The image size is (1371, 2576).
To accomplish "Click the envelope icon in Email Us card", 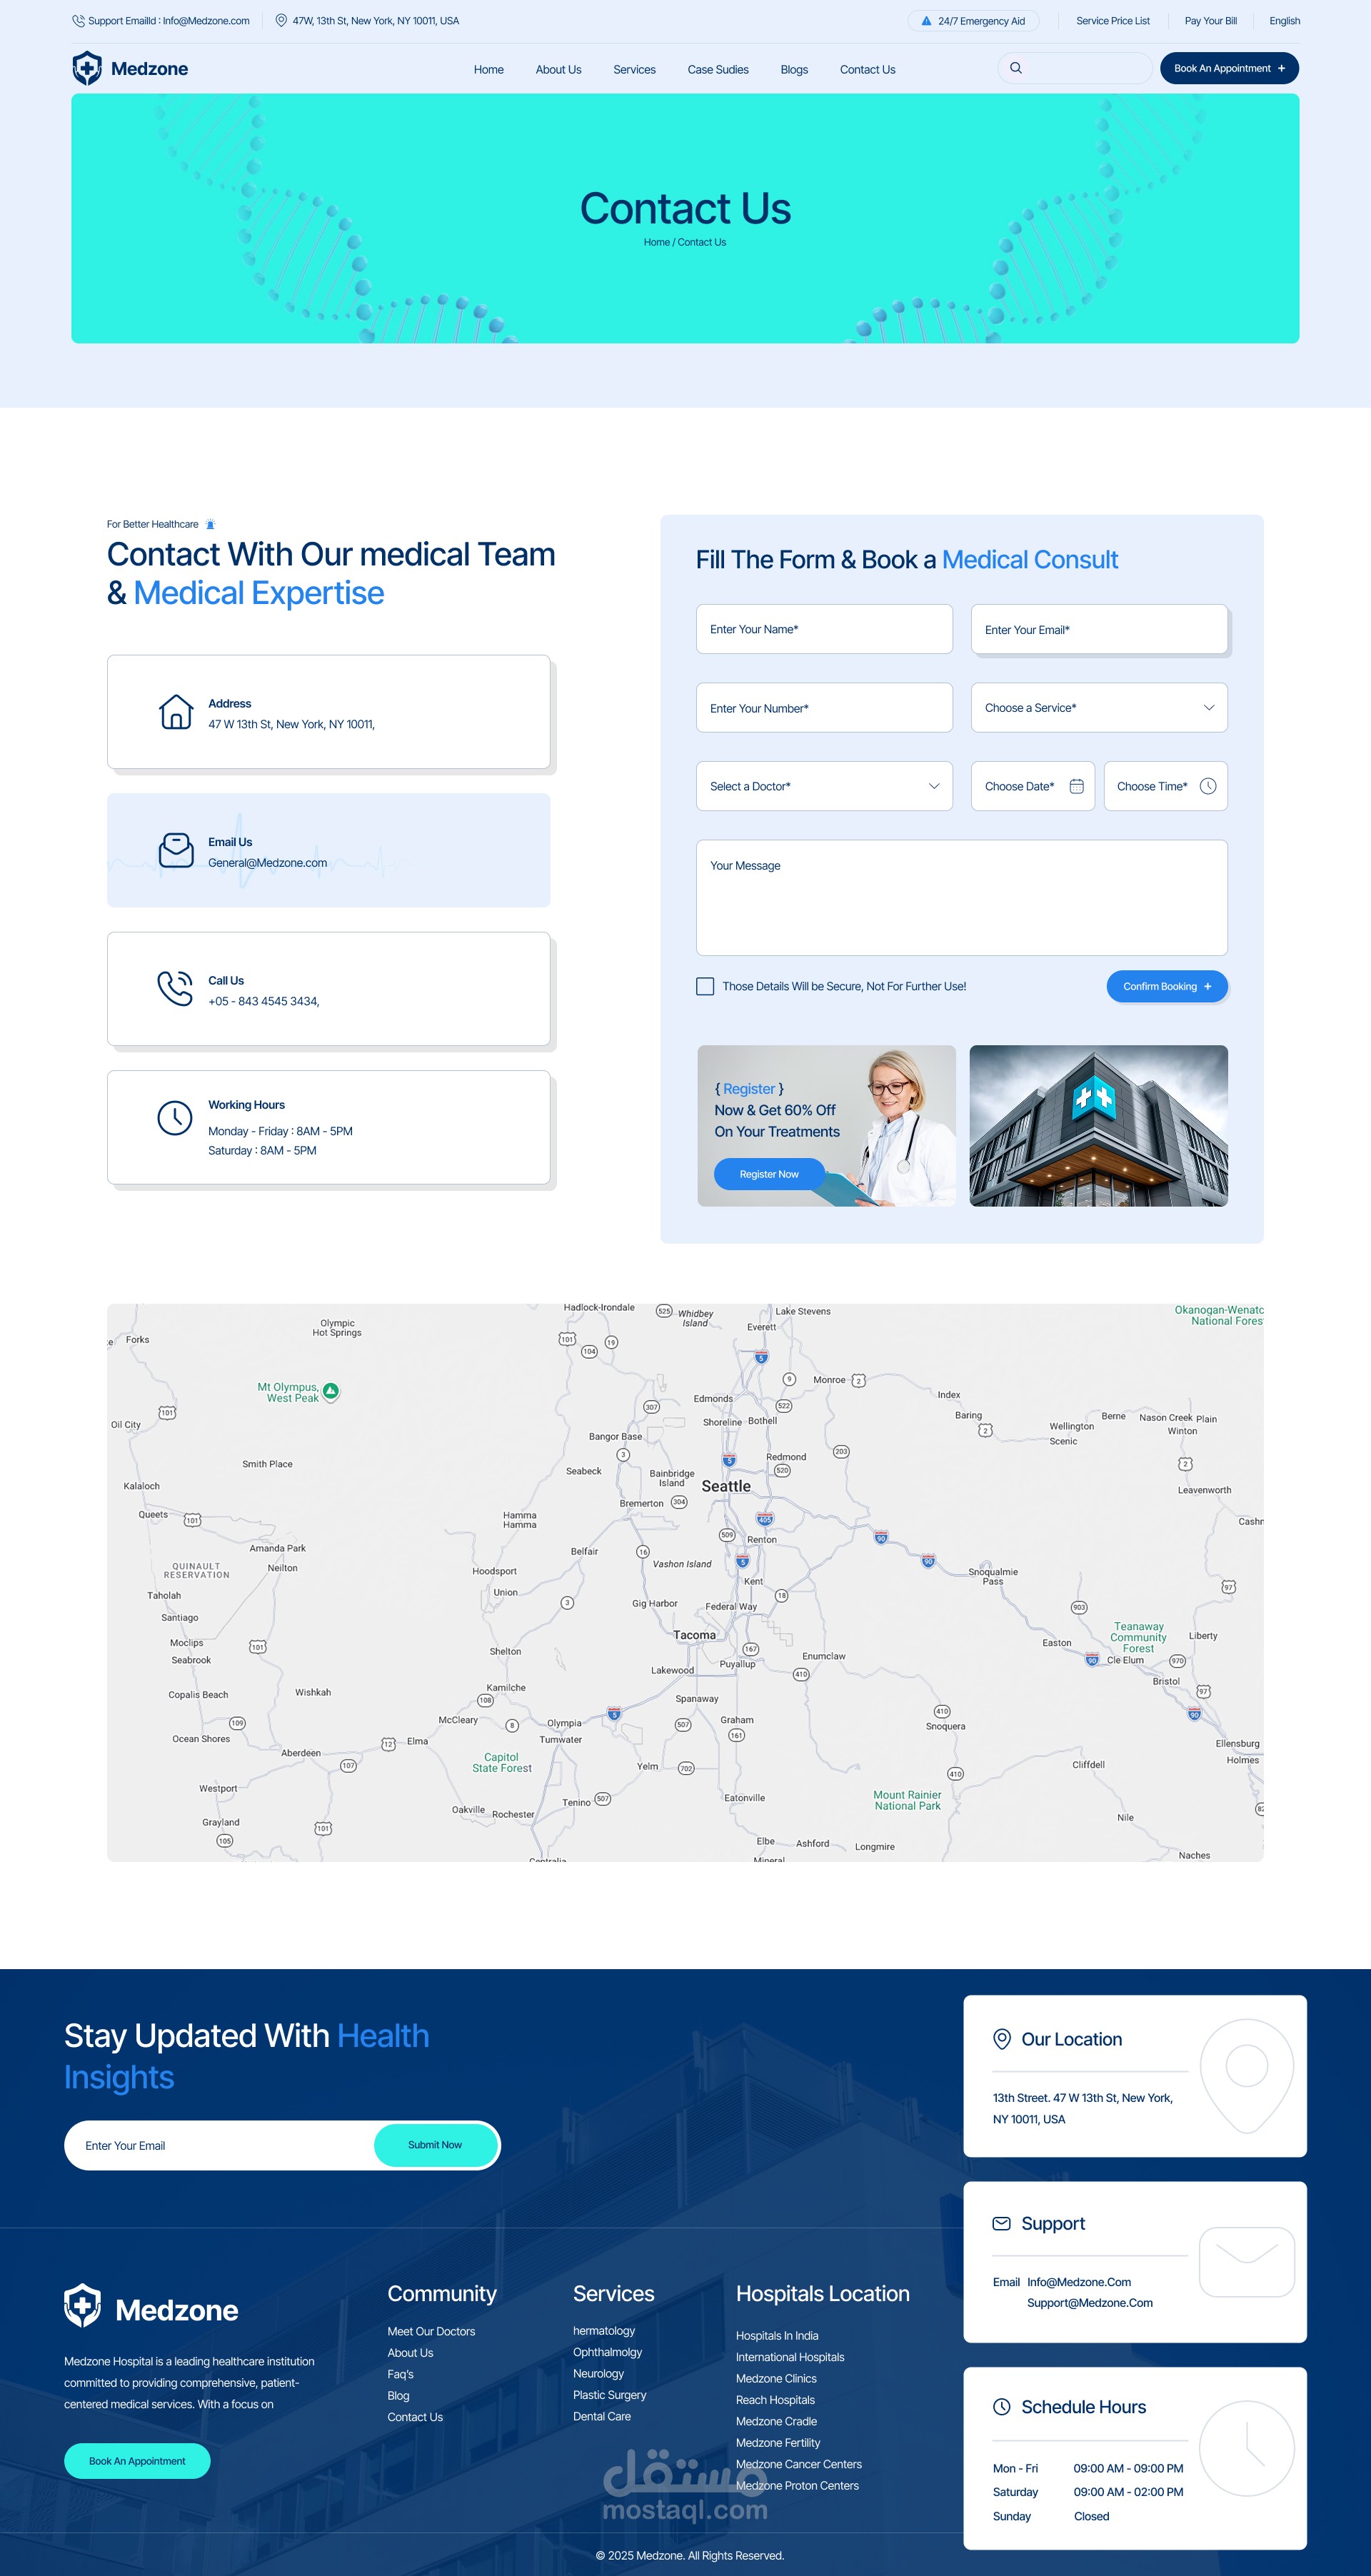I will tap(176, 850).
